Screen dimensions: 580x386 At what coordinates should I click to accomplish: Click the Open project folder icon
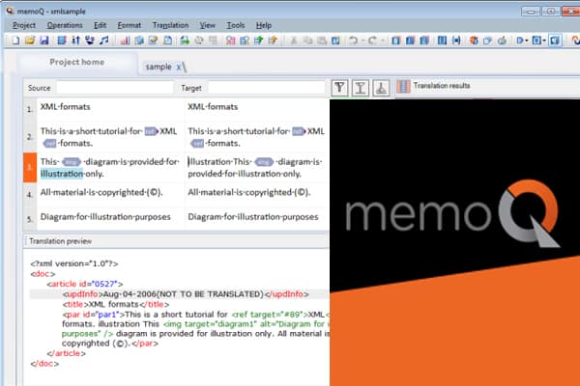[31, 41]
